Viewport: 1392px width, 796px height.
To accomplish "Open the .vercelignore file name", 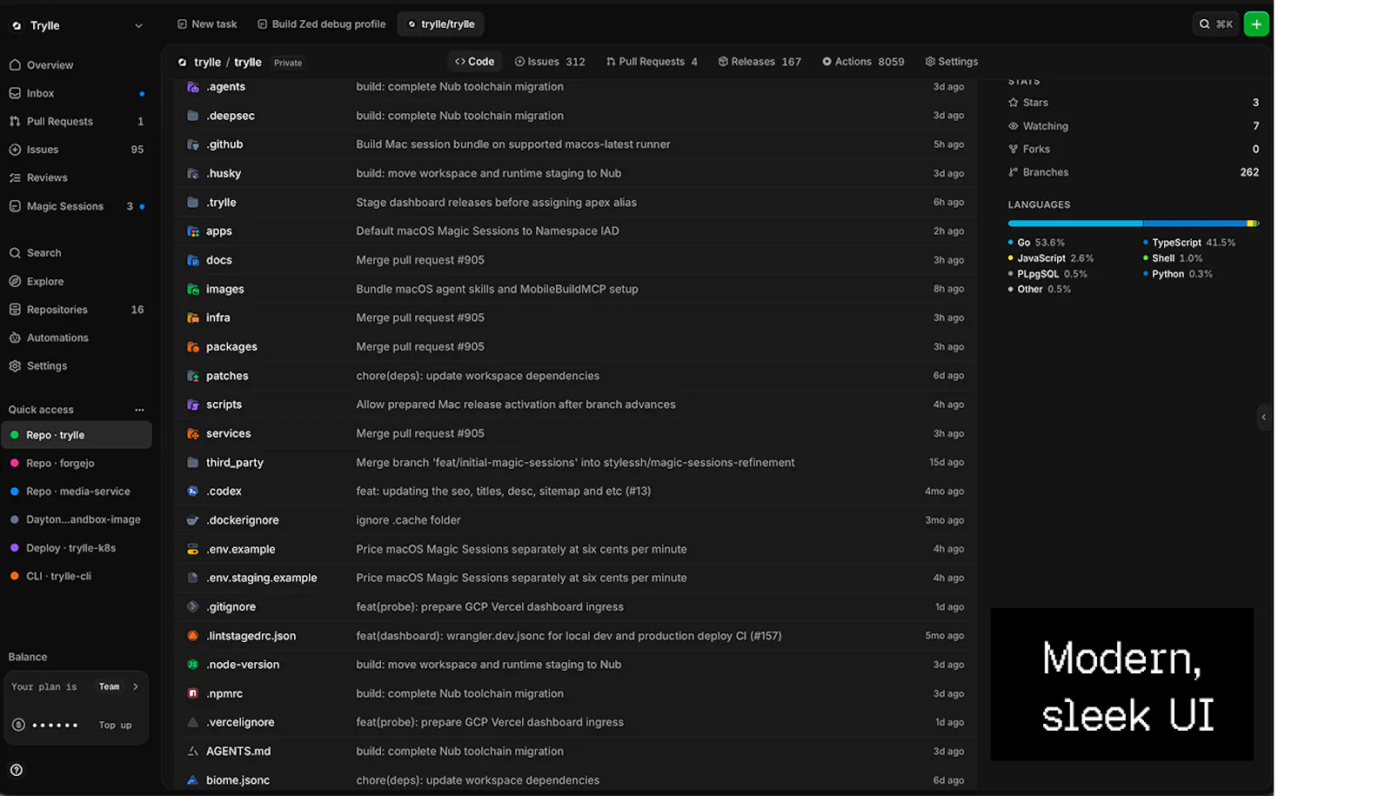I will point(240,723).
